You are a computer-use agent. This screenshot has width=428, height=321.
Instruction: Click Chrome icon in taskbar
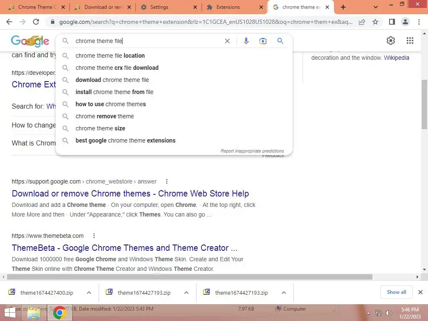coord(59,313)
